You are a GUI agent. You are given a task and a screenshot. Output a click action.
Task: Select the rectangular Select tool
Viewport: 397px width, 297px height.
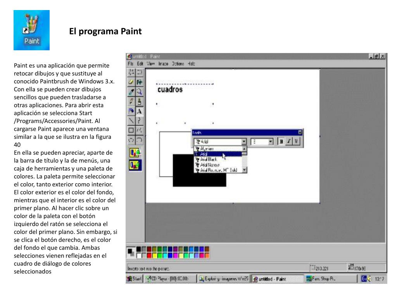click(139, 72)
